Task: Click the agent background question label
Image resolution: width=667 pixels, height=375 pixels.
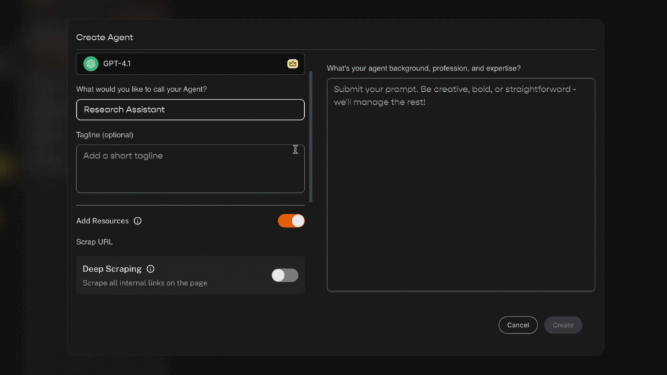Action: [x=423, y=68]
